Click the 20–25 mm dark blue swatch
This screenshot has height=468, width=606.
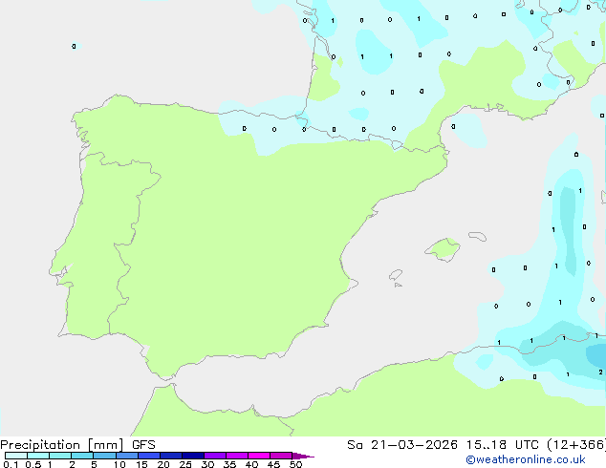(170, 456)
